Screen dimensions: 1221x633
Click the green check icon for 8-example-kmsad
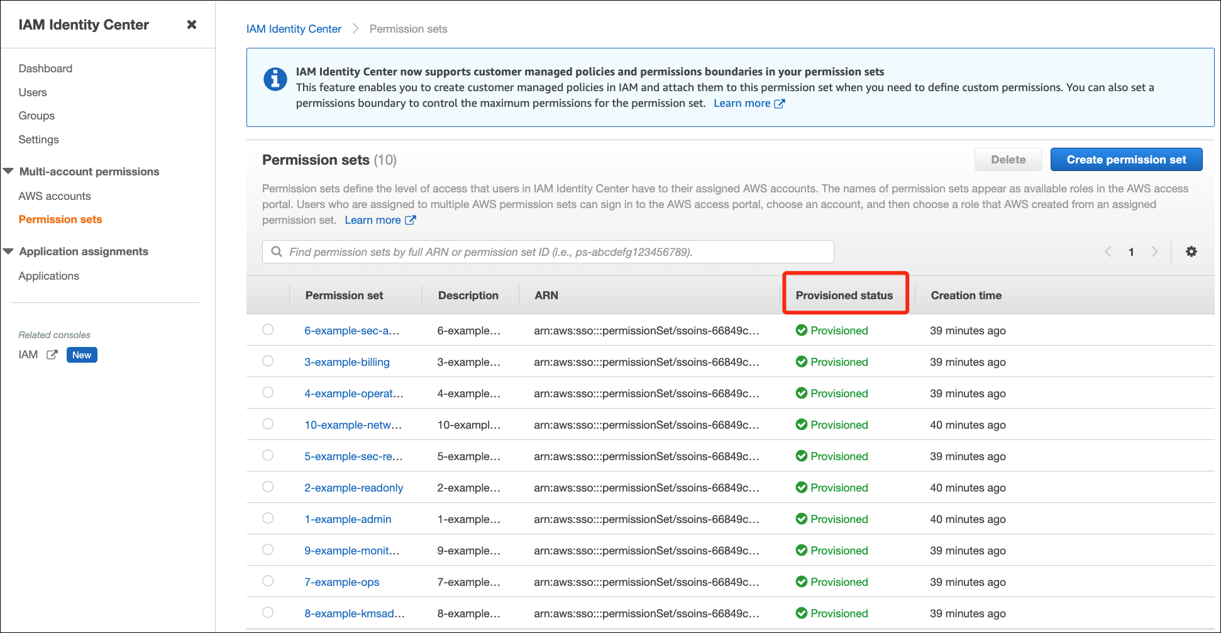coord(801,613)
